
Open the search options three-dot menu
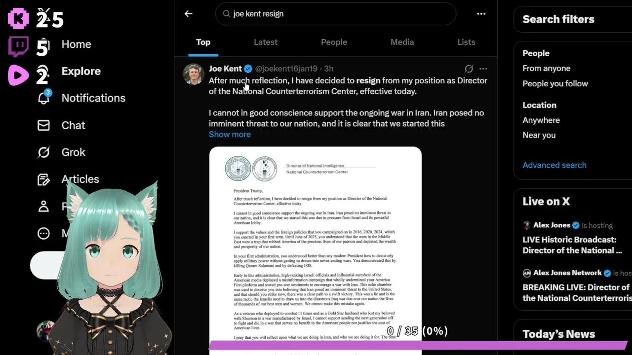coord(481,14)
